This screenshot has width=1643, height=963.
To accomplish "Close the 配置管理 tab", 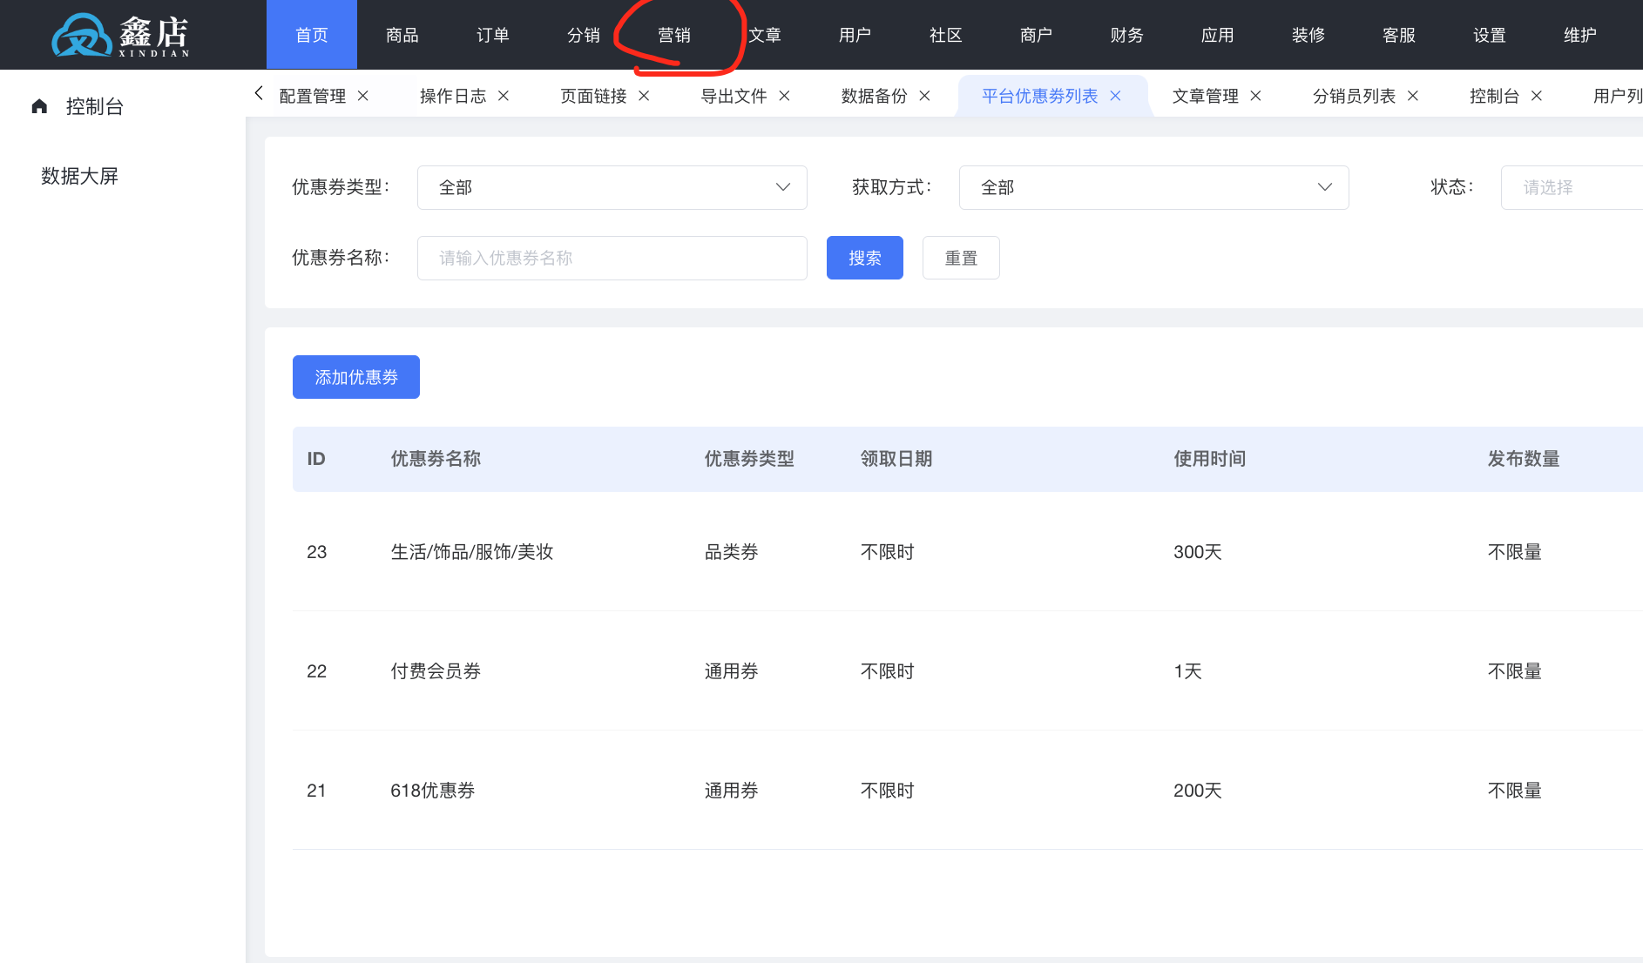I will 363,96.
